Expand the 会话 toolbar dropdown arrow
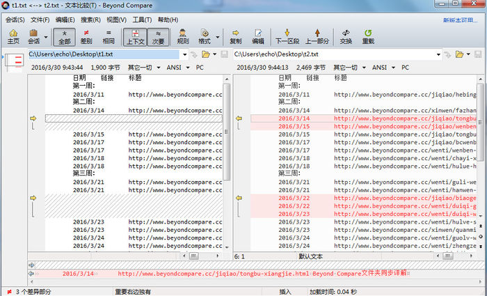487x296 pixels. pyautogui.click(x=46, y=37)
